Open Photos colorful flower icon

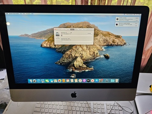pyautogui.click(x=60, y=81)
